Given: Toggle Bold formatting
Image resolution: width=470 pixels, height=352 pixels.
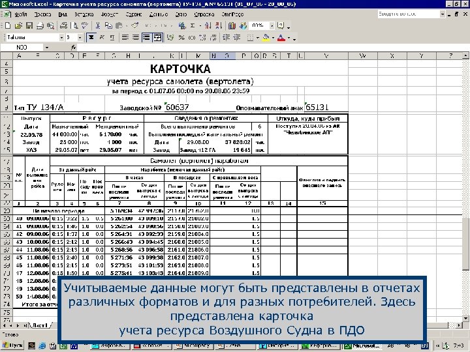Looking at the screenshot, I should [91, 38].
